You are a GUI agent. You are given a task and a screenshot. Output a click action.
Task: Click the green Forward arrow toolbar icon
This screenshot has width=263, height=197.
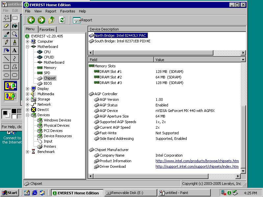click(41, 20)
